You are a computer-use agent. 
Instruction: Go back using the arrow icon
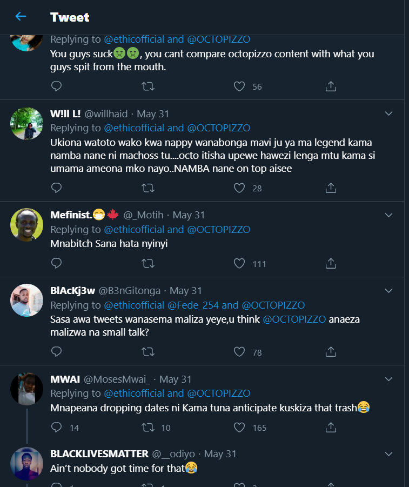21,16
